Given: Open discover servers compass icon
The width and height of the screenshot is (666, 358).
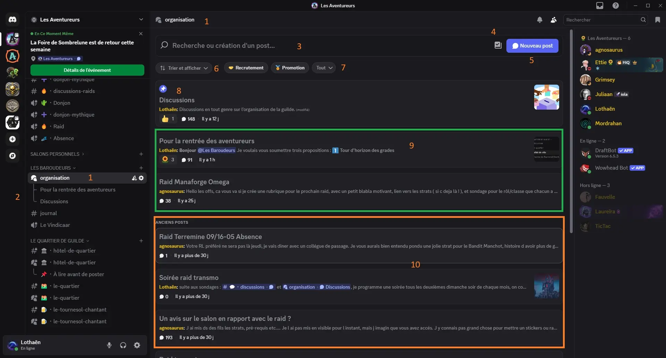Looking at the screenshot, I should pyautogui.click(x=12, y=156).
